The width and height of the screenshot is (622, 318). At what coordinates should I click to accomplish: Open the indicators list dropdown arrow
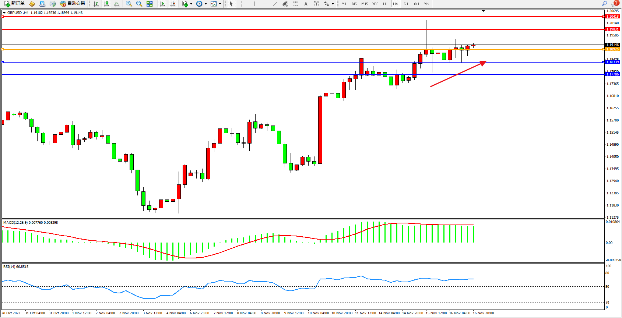(x=191, y=4)
